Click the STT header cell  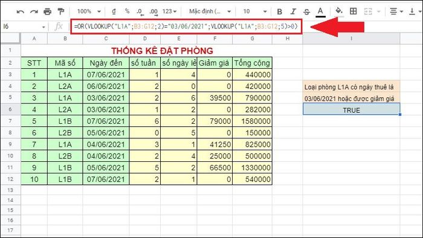34,63
